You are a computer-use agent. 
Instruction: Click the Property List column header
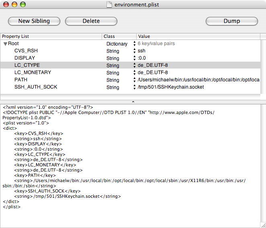pyautogui.click(x=51, y=36)
